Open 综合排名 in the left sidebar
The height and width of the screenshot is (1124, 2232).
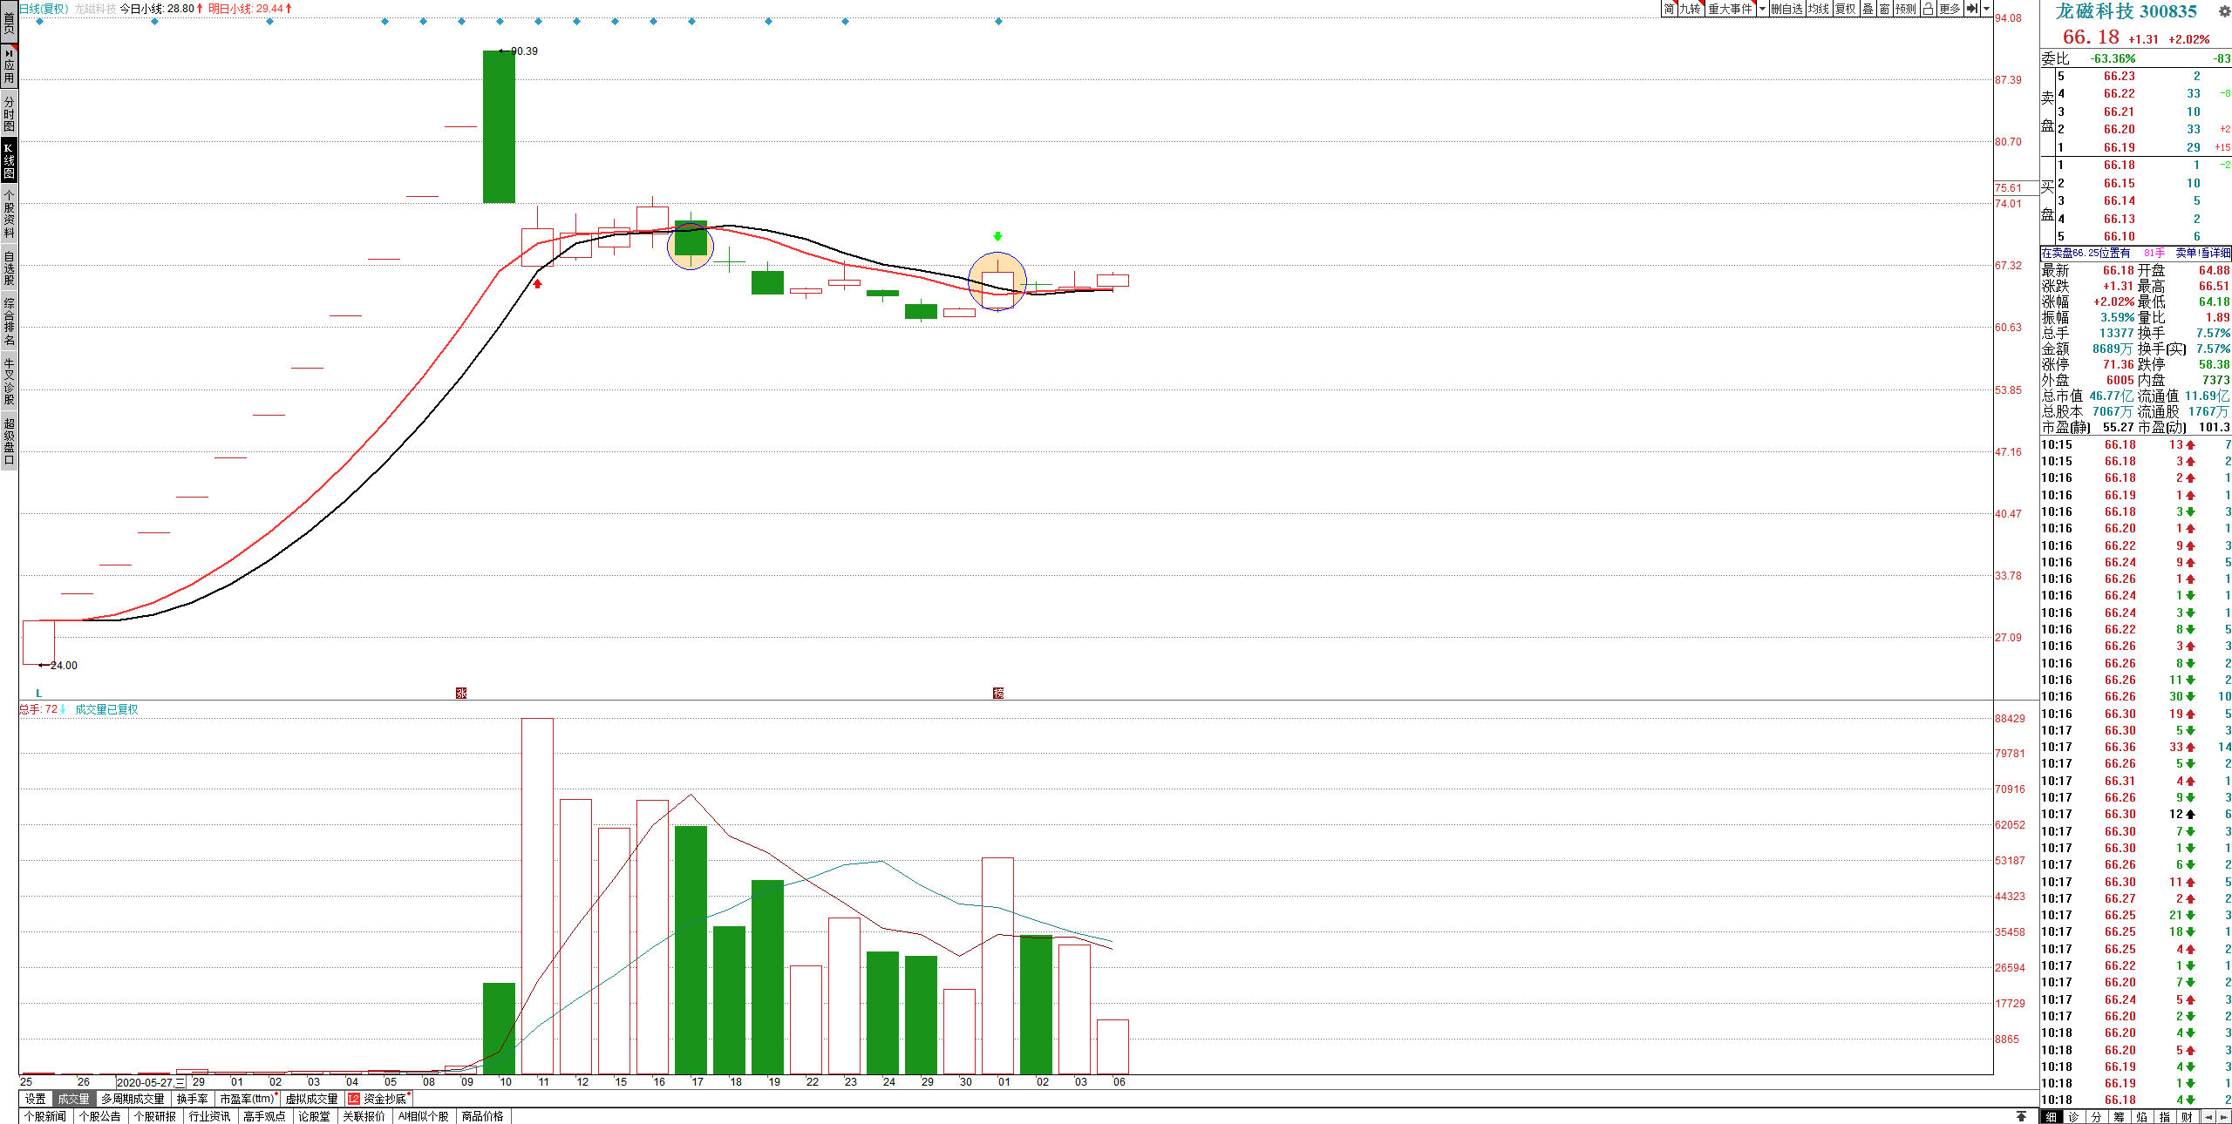9,322
